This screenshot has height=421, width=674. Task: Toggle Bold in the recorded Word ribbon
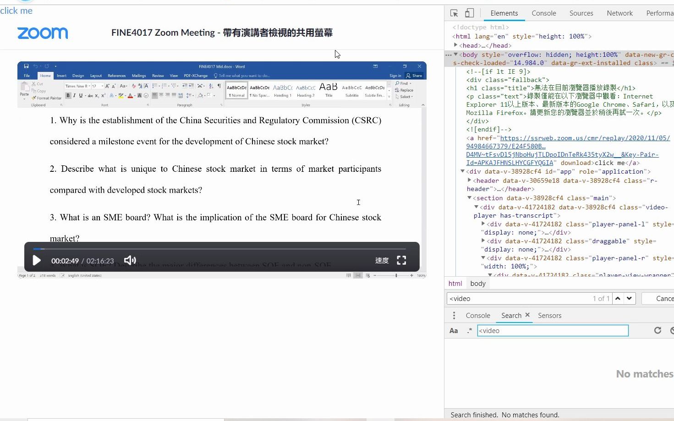[x=68, y=95]
